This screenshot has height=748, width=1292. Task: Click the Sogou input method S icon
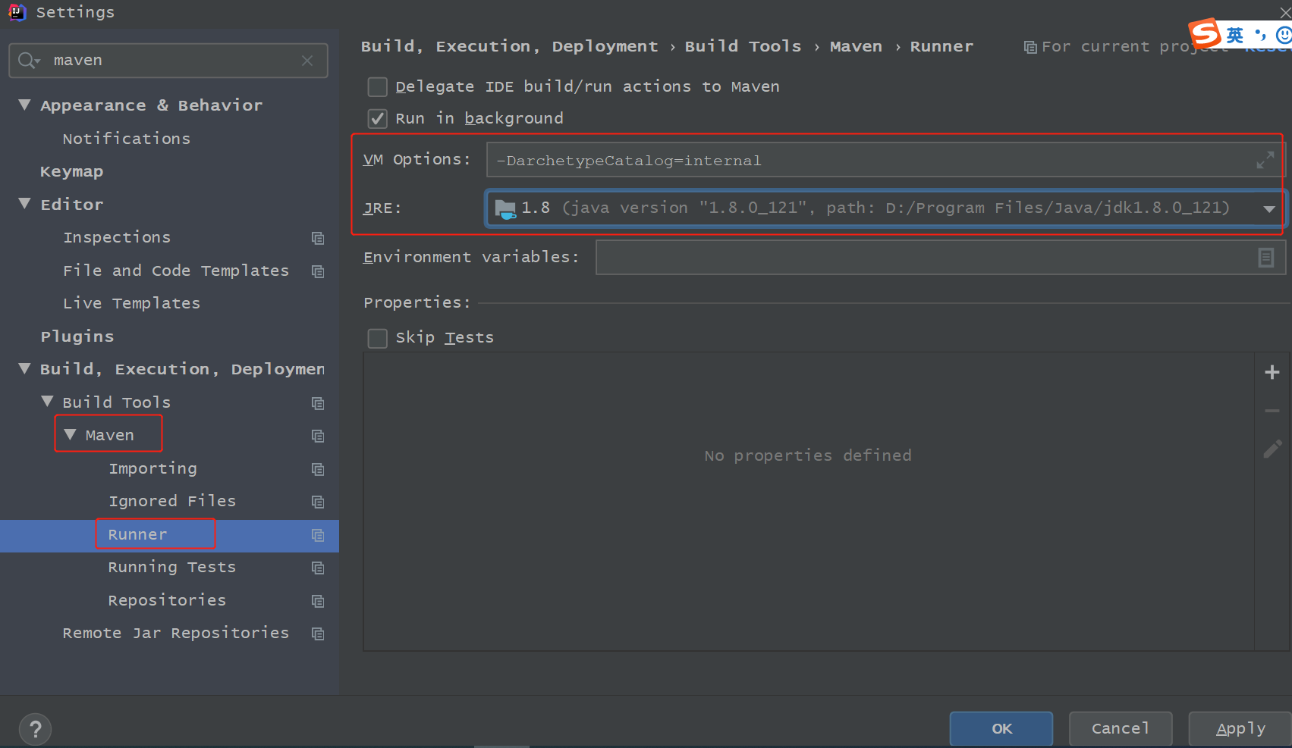[1205, 34]
